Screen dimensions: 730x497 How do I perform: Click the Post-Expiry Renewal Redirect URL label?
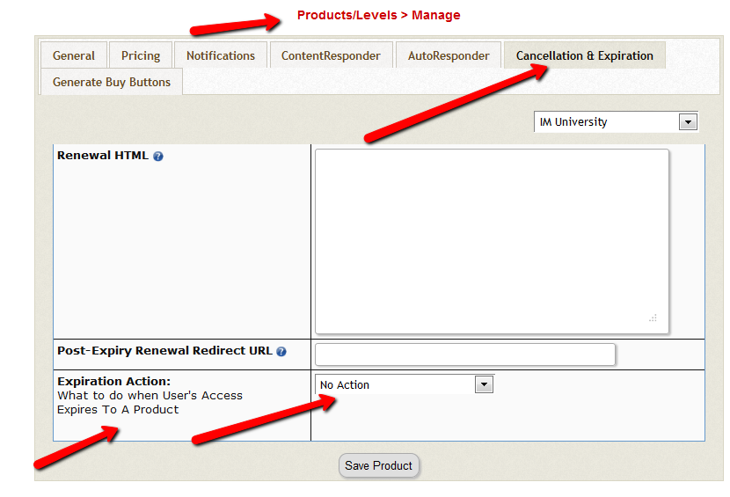164,350
